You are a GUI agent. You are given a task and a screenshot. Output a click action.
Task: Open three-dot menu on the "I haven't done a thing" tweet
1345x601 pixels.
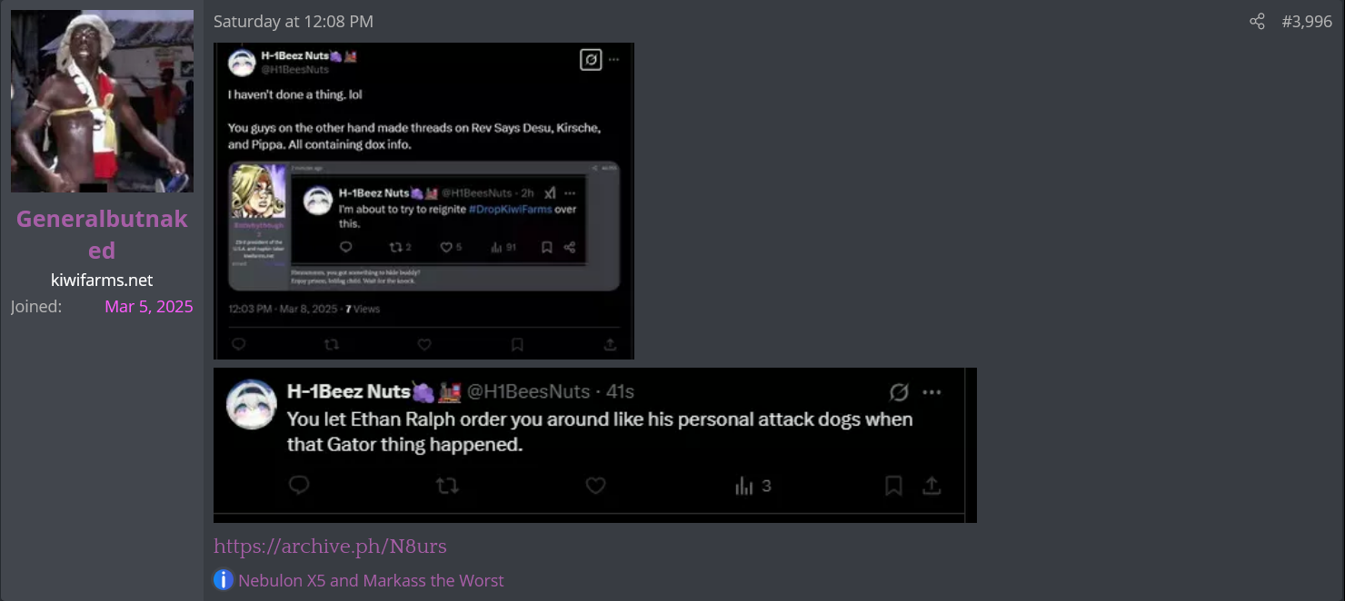click(614, 60)
